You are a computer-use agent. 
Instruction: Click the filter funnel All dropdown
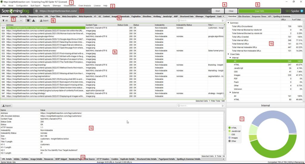pos(12,20)
